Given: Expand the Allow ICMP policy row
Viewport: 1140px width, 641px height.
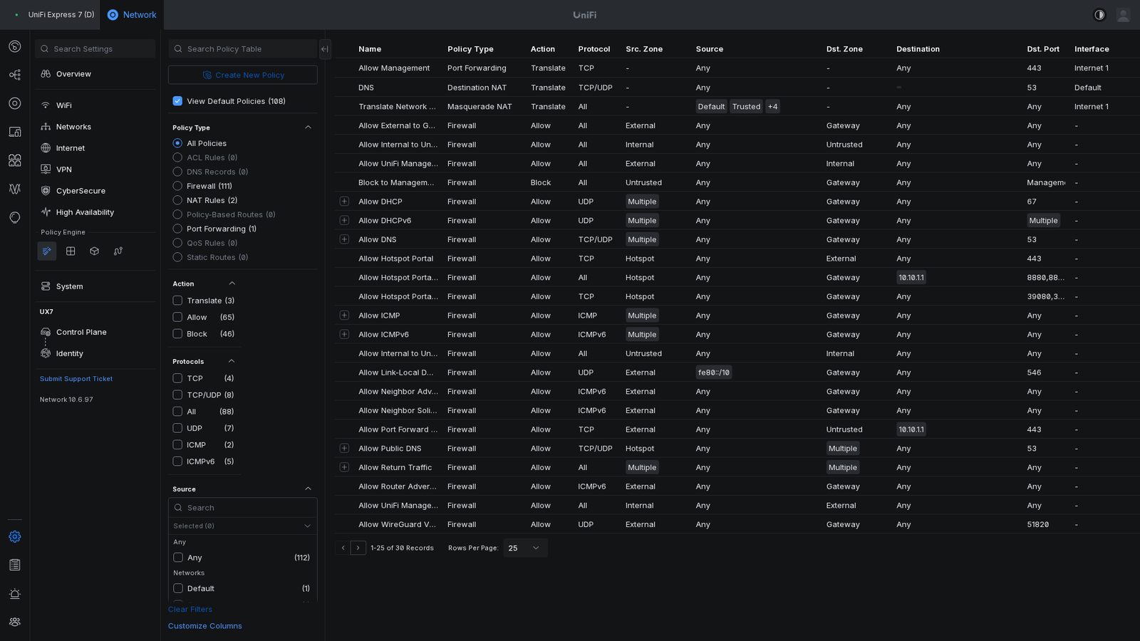Looking at the screenshot, I should pos(344,316).
